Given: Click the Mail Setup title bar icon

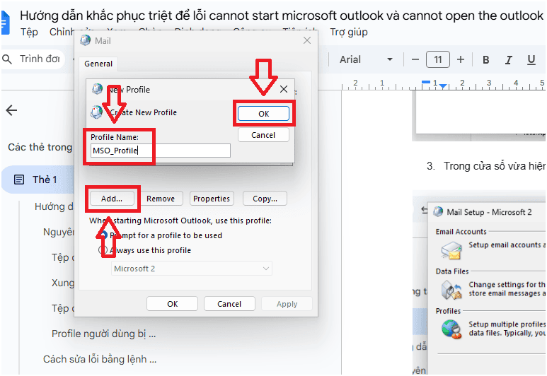Looking at the screenshot, I should click(438, 211).
